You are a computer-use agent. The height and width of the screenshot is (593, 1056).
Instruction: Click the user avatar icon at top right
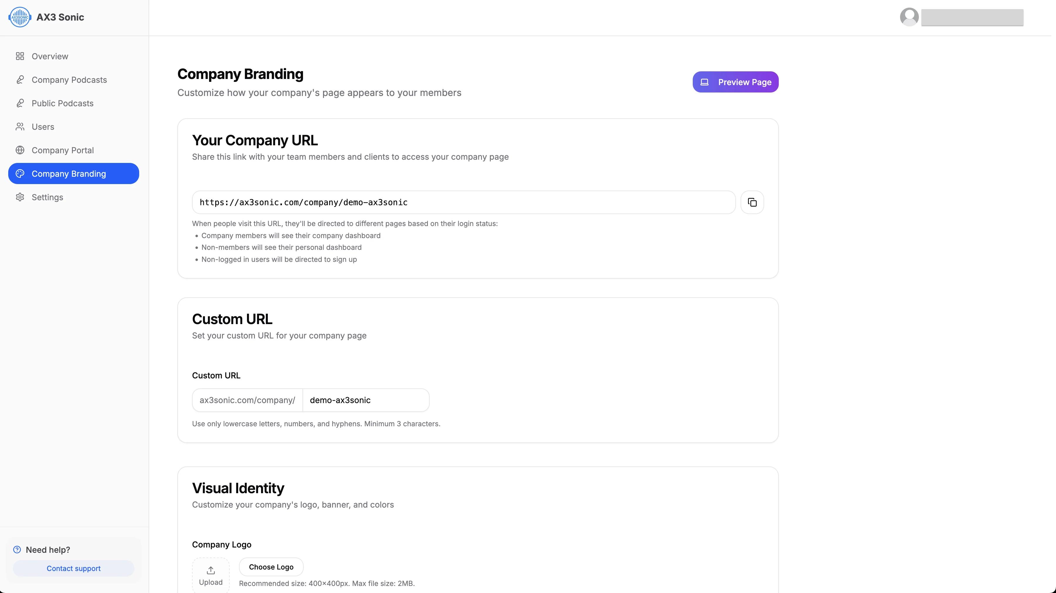[x=909, y=17]
